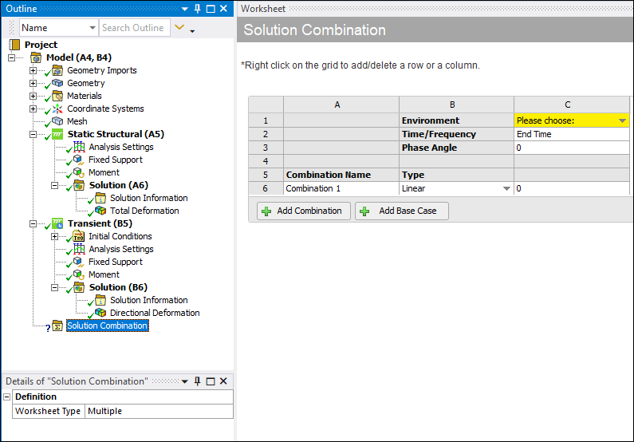Click the Coordinate Systems icon

coord(57,109)
